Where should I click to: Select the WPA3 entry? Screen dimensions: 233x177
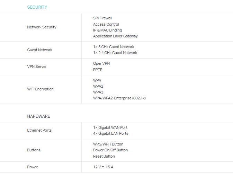98,92
